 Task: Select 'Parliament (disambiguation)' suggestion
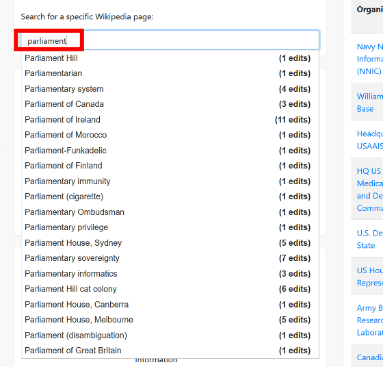[170, 336]
